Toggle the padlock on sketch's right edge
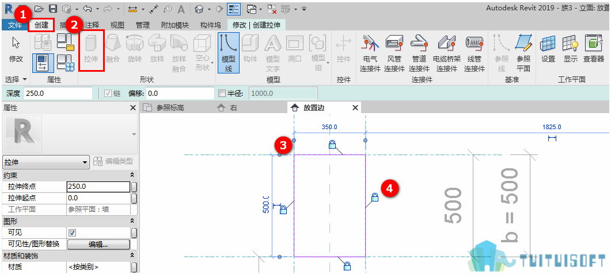This screenshot has height=275, width=611. click(x=375, y=197)
